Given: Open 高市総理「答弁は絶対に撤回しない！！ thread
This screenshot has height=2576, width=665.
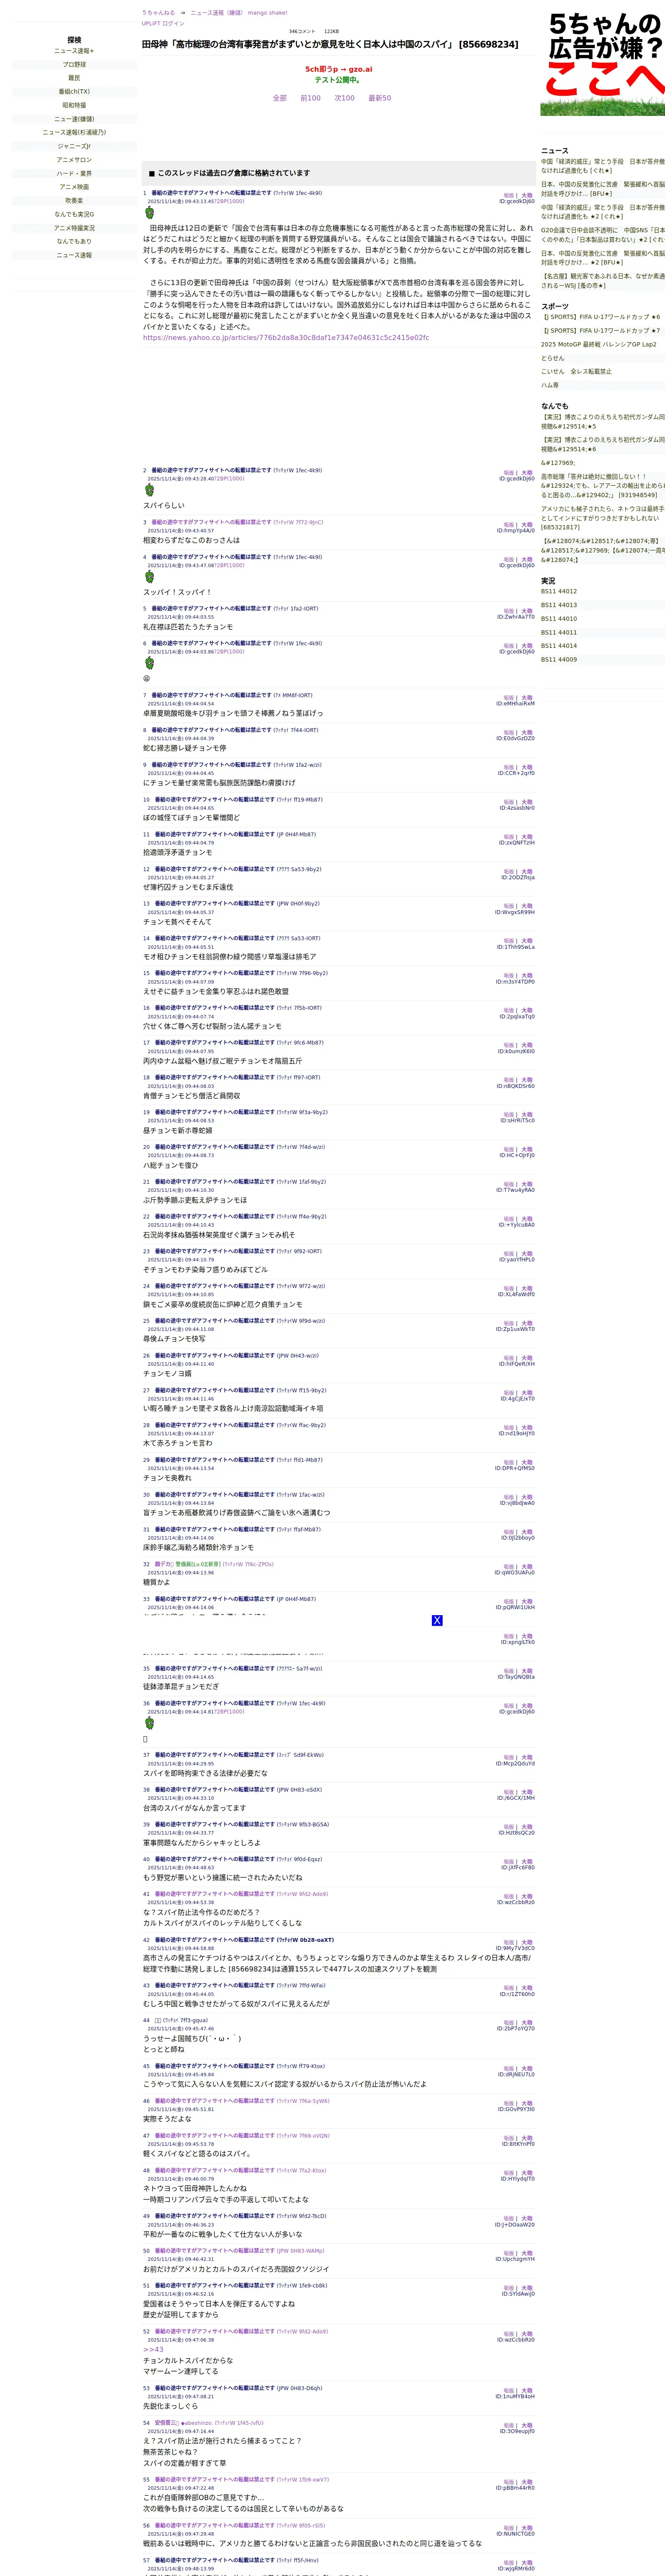Looking at the screenshot, I should click(603, 485).
